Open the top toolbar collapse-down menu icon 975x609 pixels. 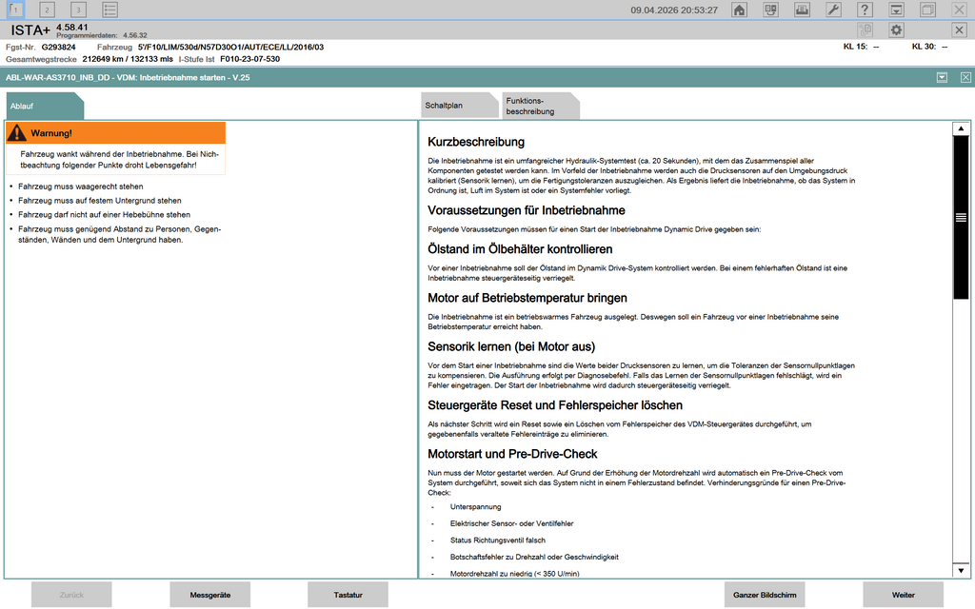point(896,10)
